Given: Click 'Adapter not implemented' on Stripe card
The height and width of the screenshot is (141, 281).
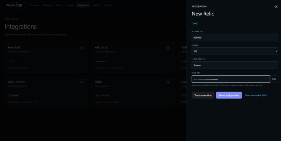Looking at the screenshot, I should click(x=106, y=102).
